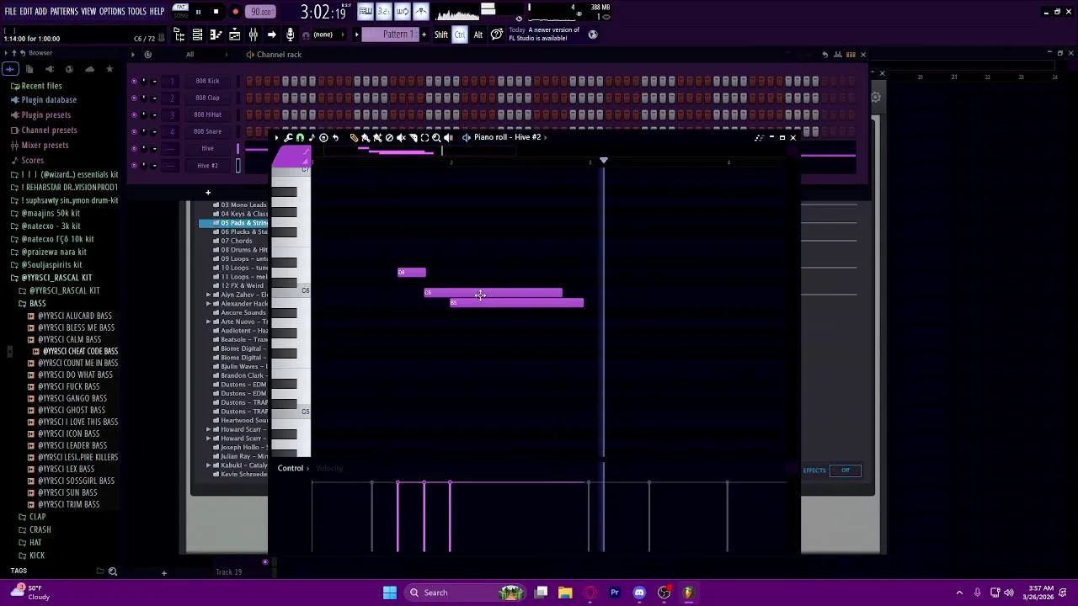Toggle the piano roll magnet snap icon
Image resolution: width=1078 pixels, height=606 pixels.
300,137
